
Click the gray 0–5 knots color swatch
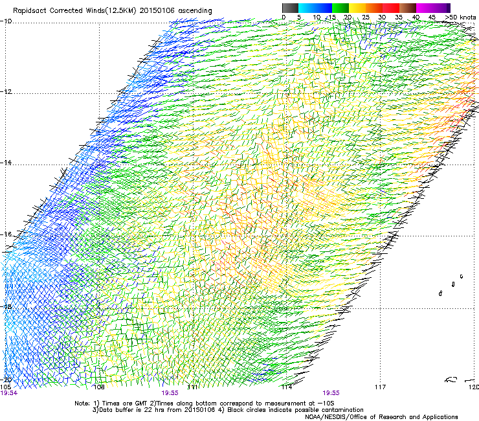[290, 8]
